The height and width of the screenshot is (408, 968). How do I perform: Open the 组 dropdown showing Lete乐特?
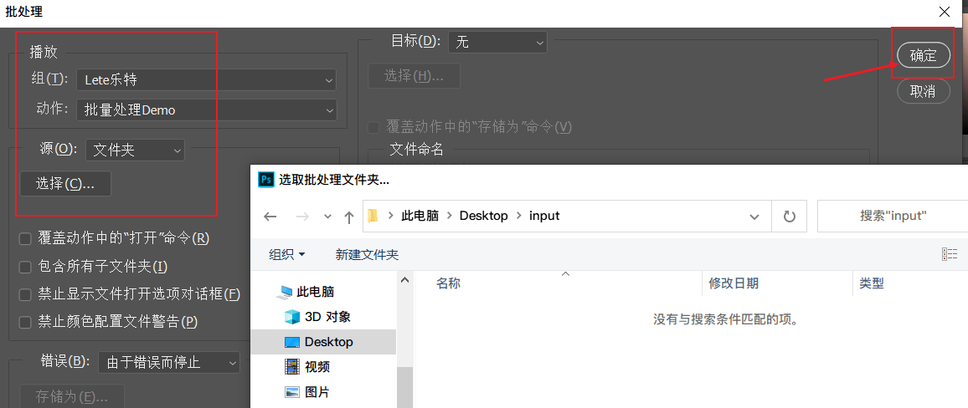pyautogui.click(x=206, y=80)
